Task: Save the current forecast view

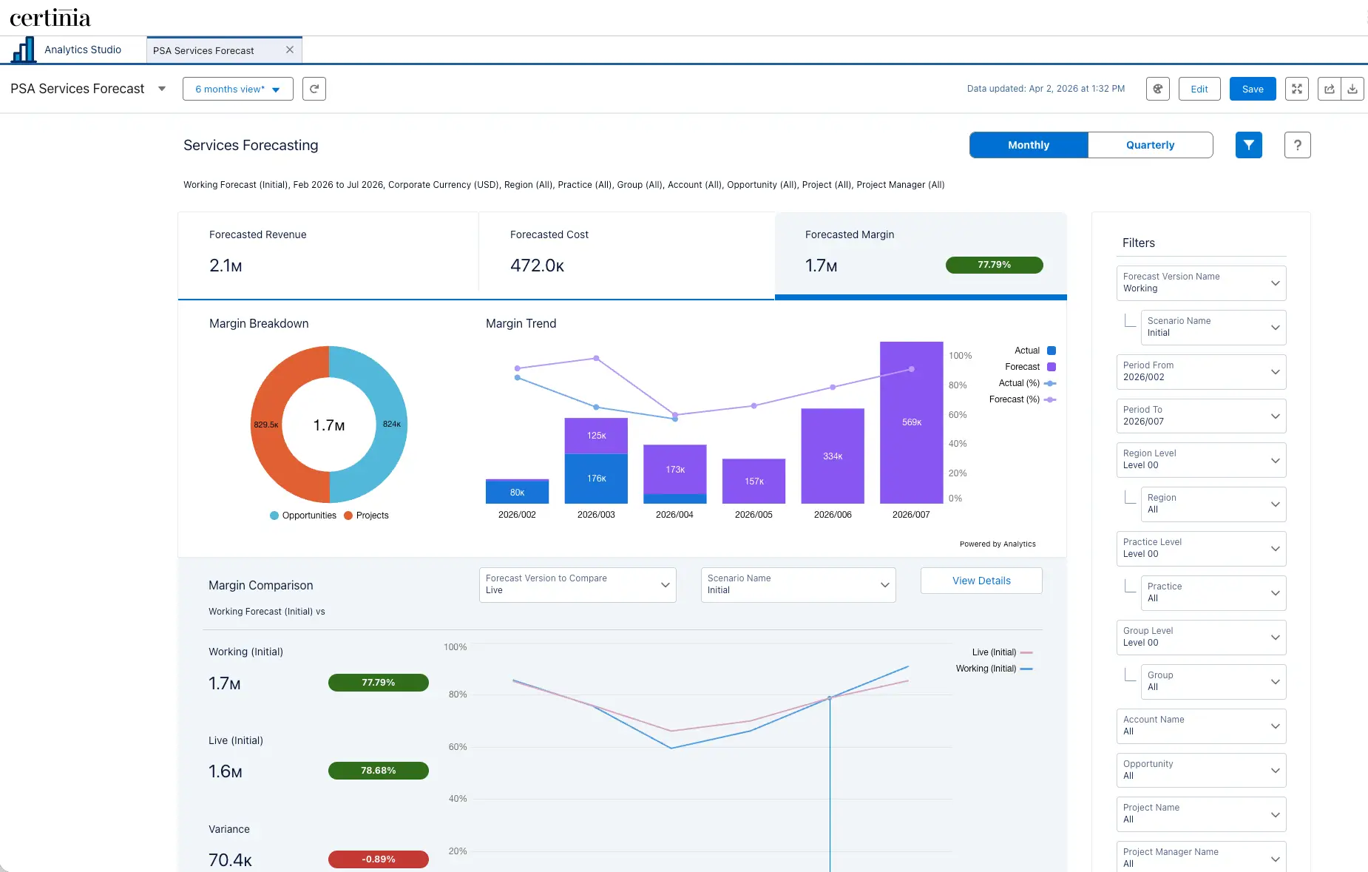Action: click(1253, 89)
